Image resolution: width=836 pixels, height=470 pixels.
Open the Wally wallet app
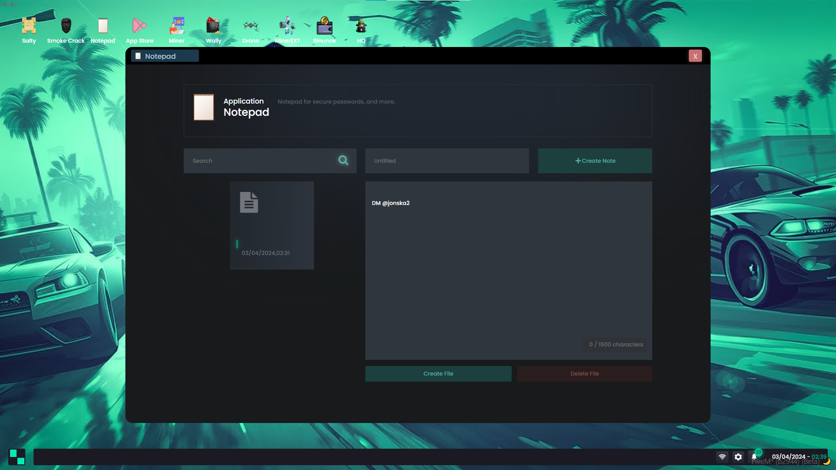pos(213,30)
